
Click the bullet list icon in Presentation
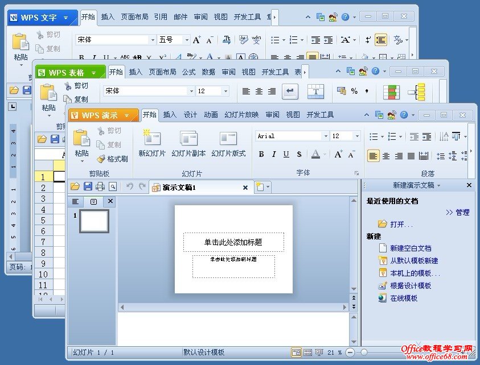tap(374, 136)
